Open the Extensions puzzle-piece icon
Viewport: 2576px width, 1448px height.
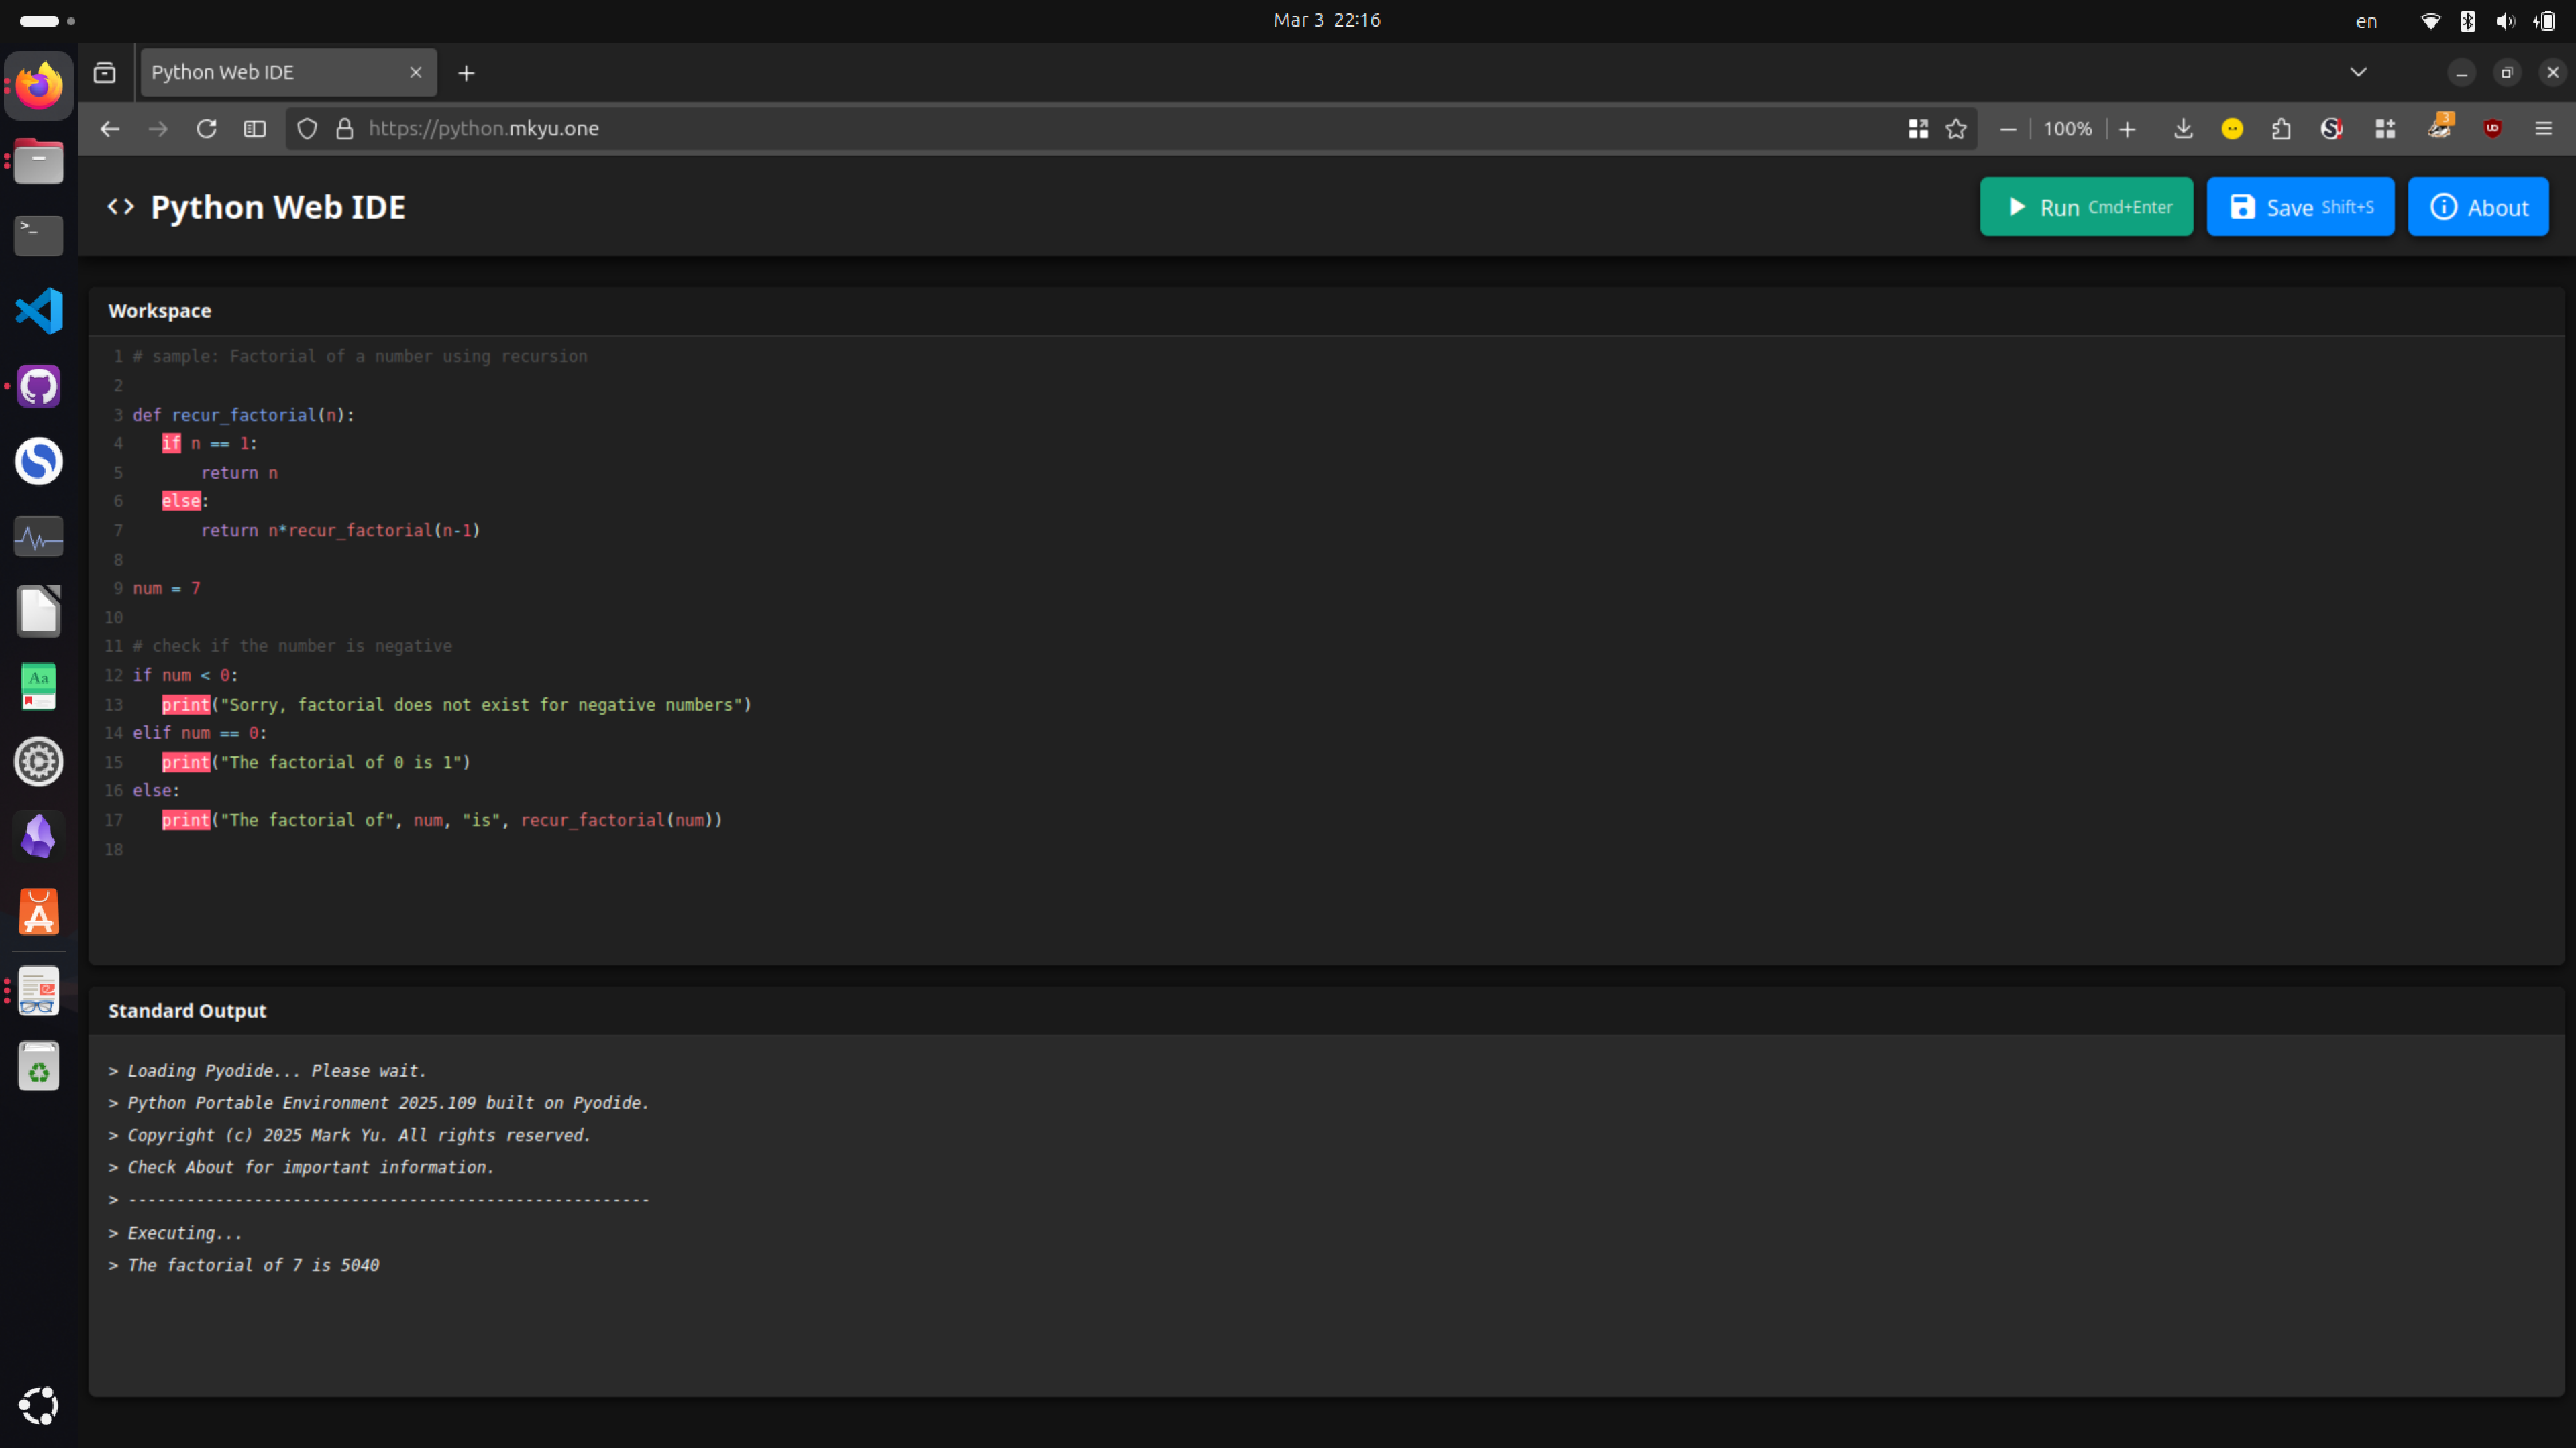2282,128
